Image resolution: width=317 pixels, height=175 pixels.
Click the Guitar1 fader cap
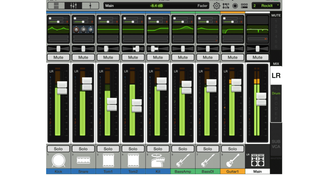(236, 86)
